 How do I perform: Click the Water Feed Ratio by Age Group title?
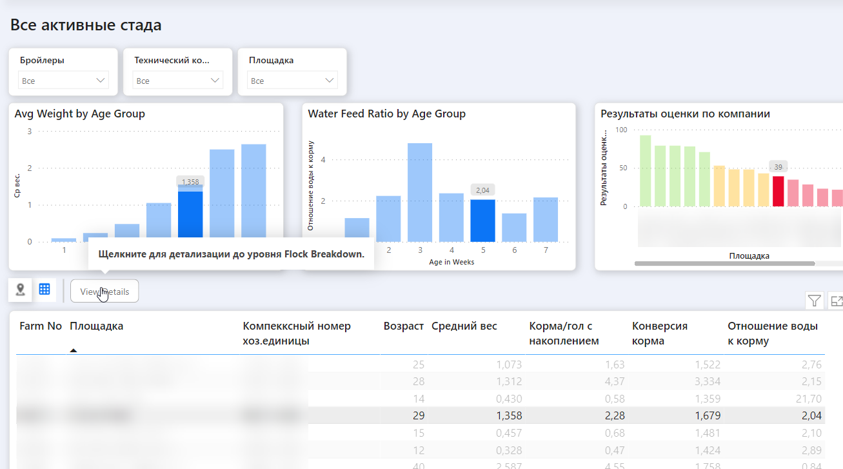[x=387, y=114]
